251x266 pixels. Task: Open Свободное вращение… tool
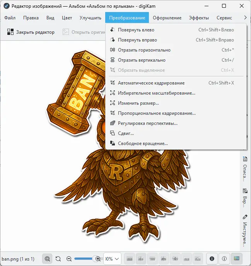coord(176,143)
